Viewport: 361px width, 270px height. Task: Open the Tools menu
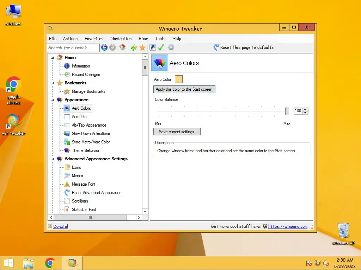[x=160, y=39]
